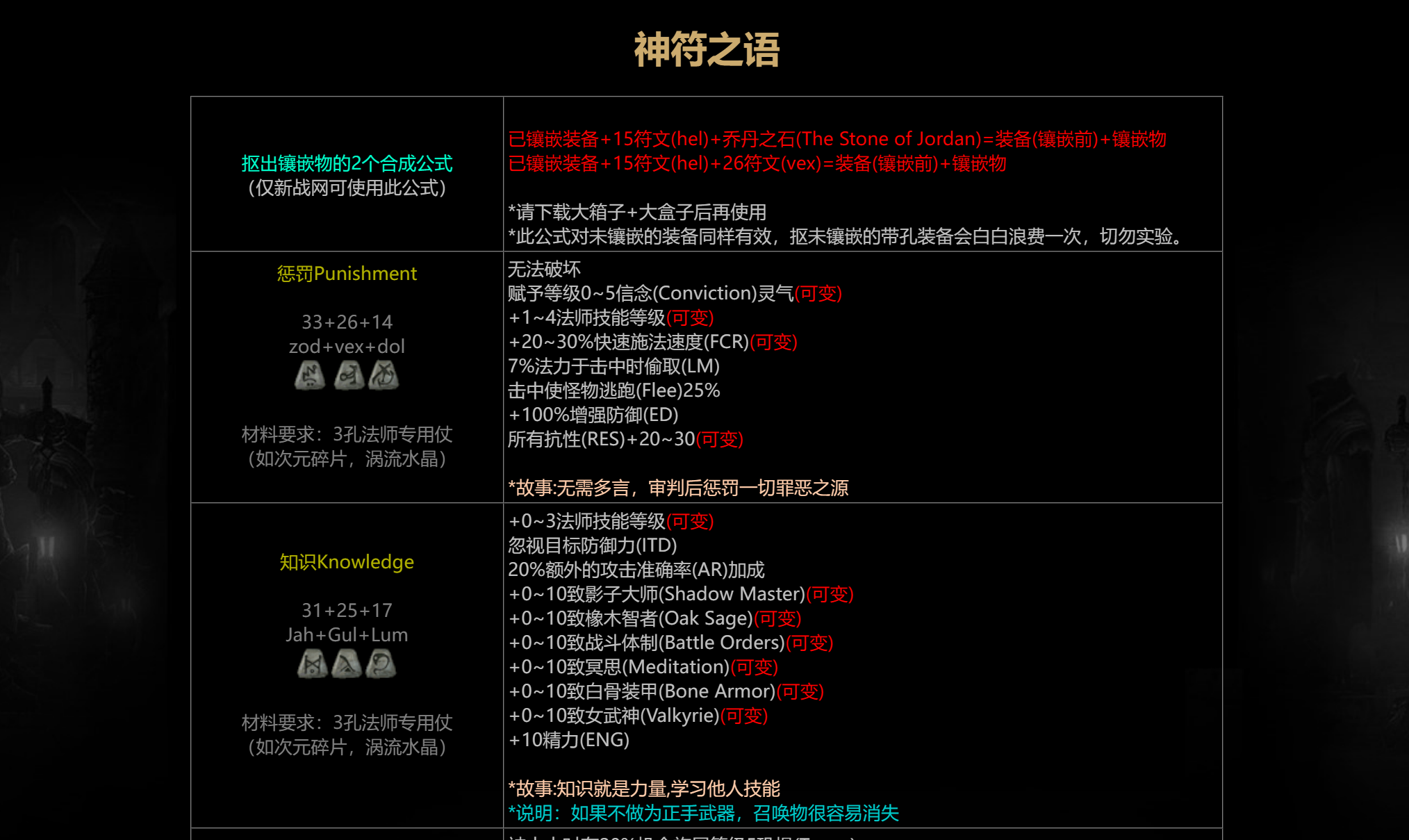Click the Gul rune icon
The height and width of the screenshot is (840, 1409).
347,664
